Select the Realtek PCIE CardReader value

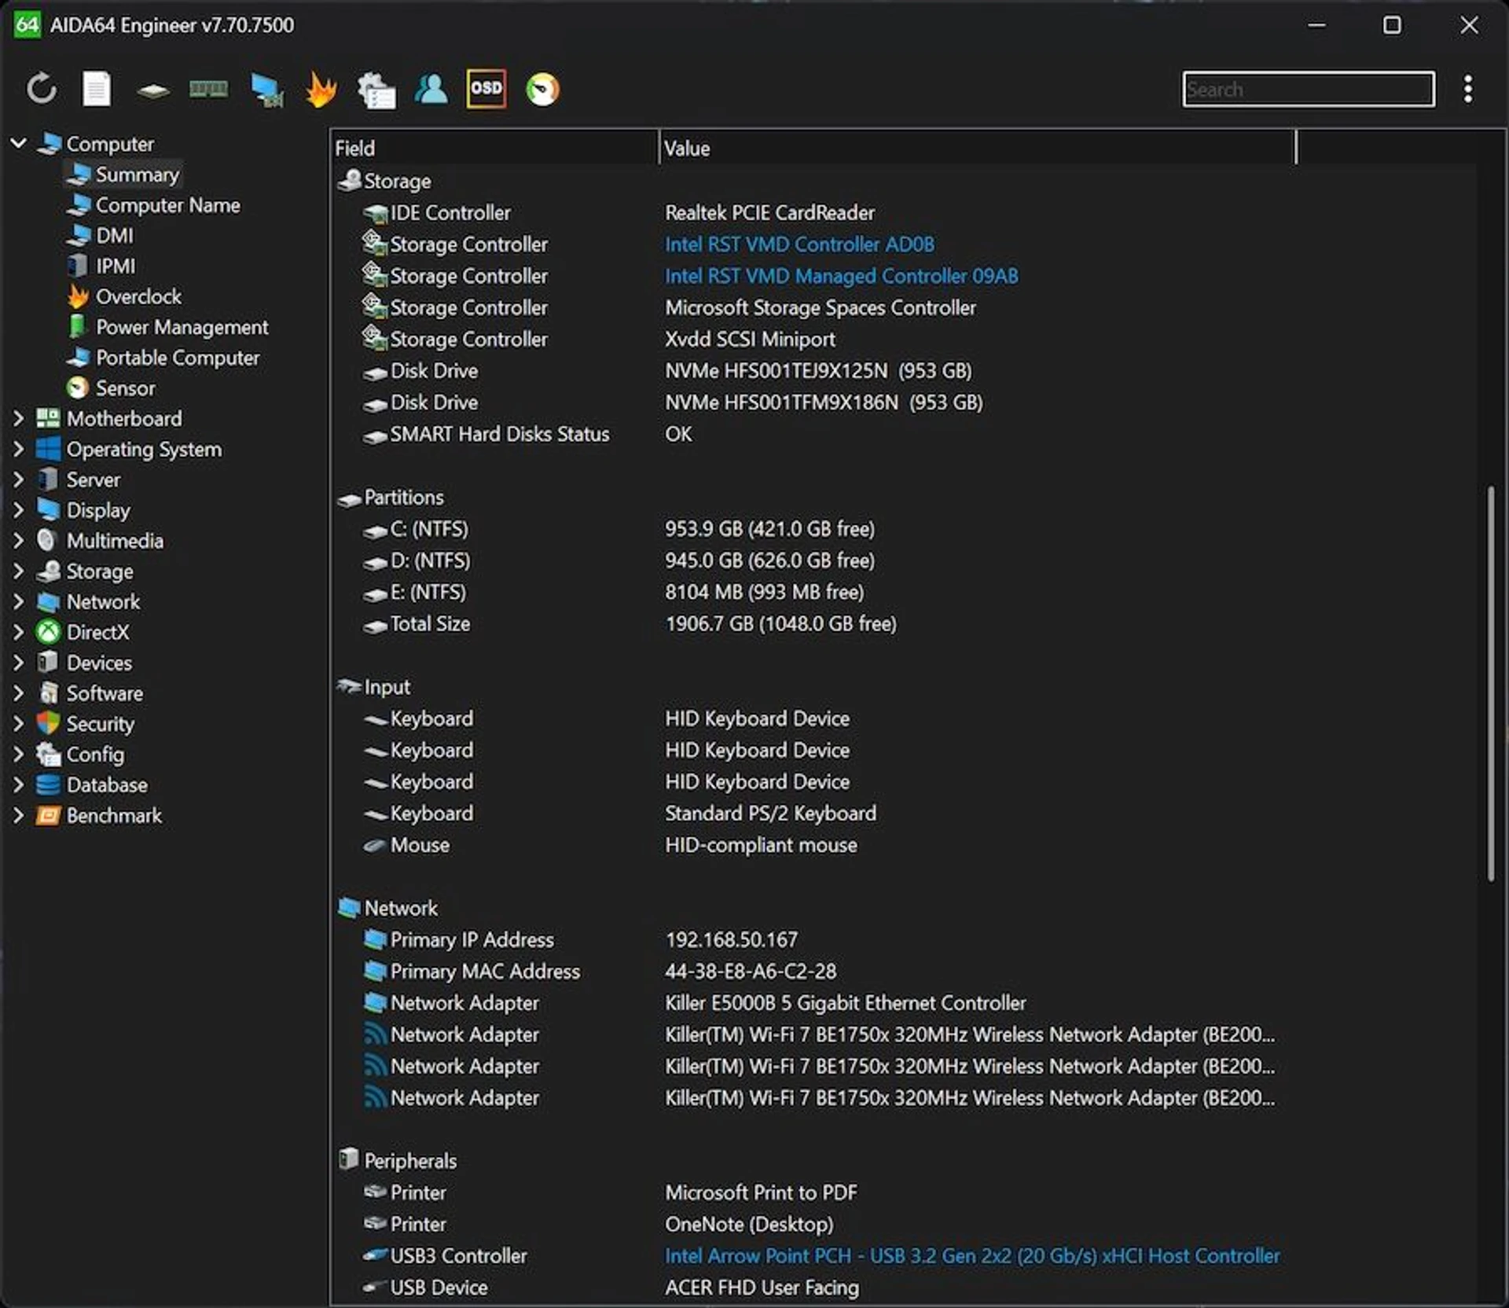point(769,213)
